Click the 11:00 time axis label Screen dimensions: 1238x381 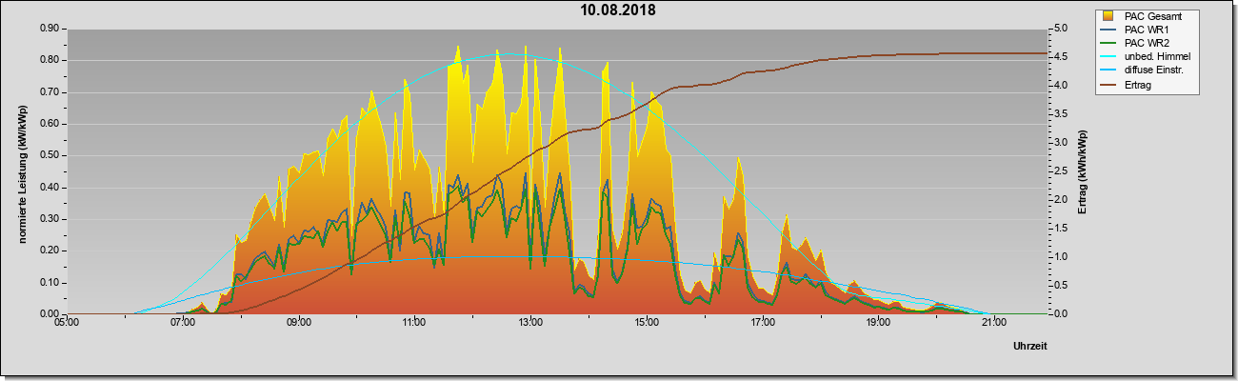(x=414, y=323)
